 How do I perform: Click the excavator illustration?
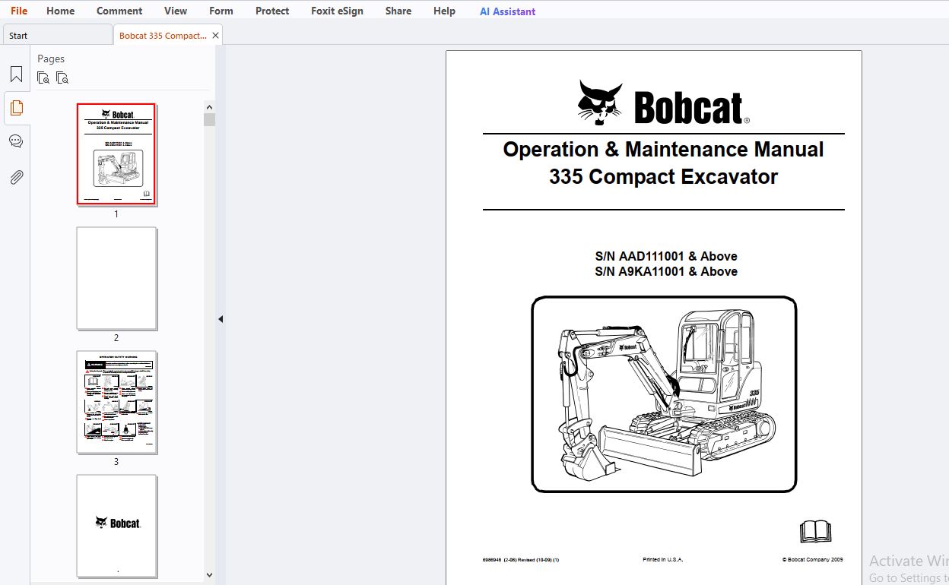click(x=664, y=394)
